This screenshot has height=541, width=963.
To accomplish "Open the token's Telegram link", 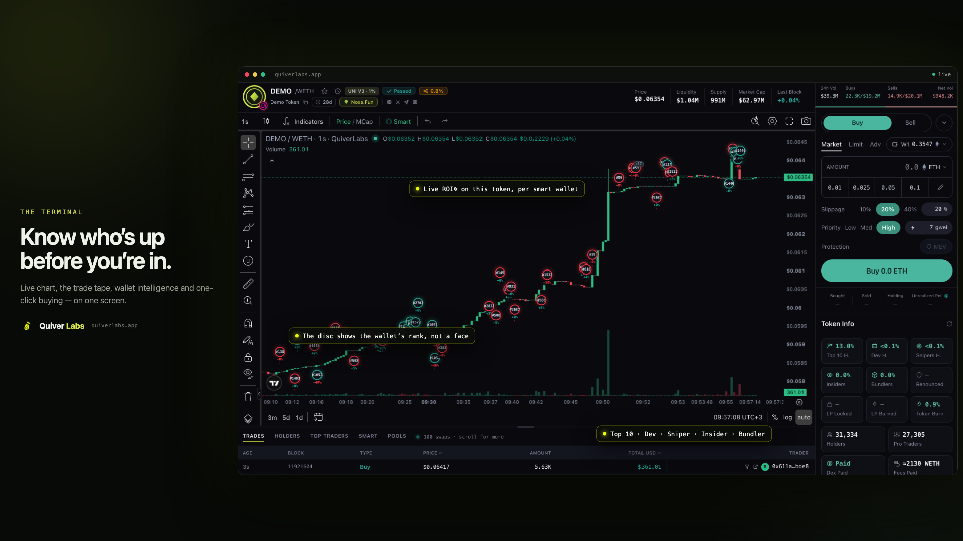I will 406,102.
